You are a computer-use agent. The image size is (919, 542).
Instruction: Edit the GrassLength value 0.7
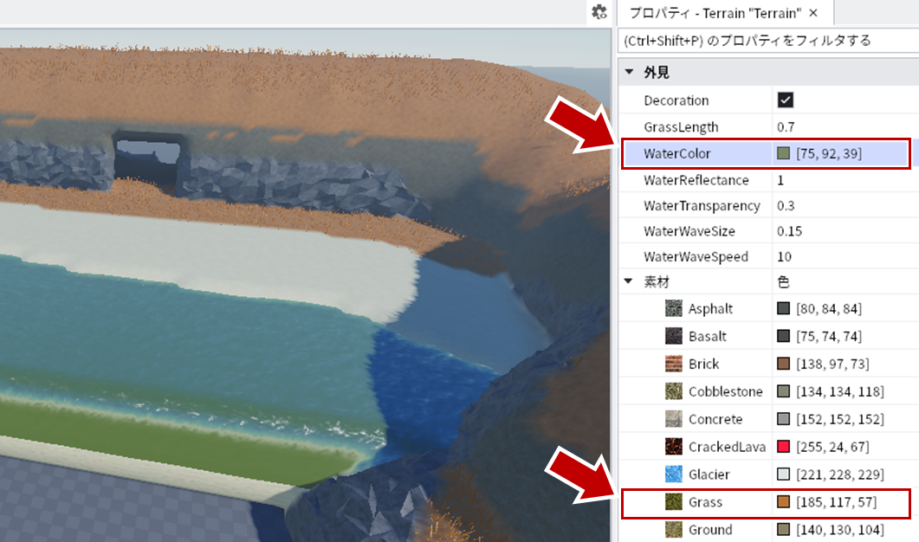[786, 126]
